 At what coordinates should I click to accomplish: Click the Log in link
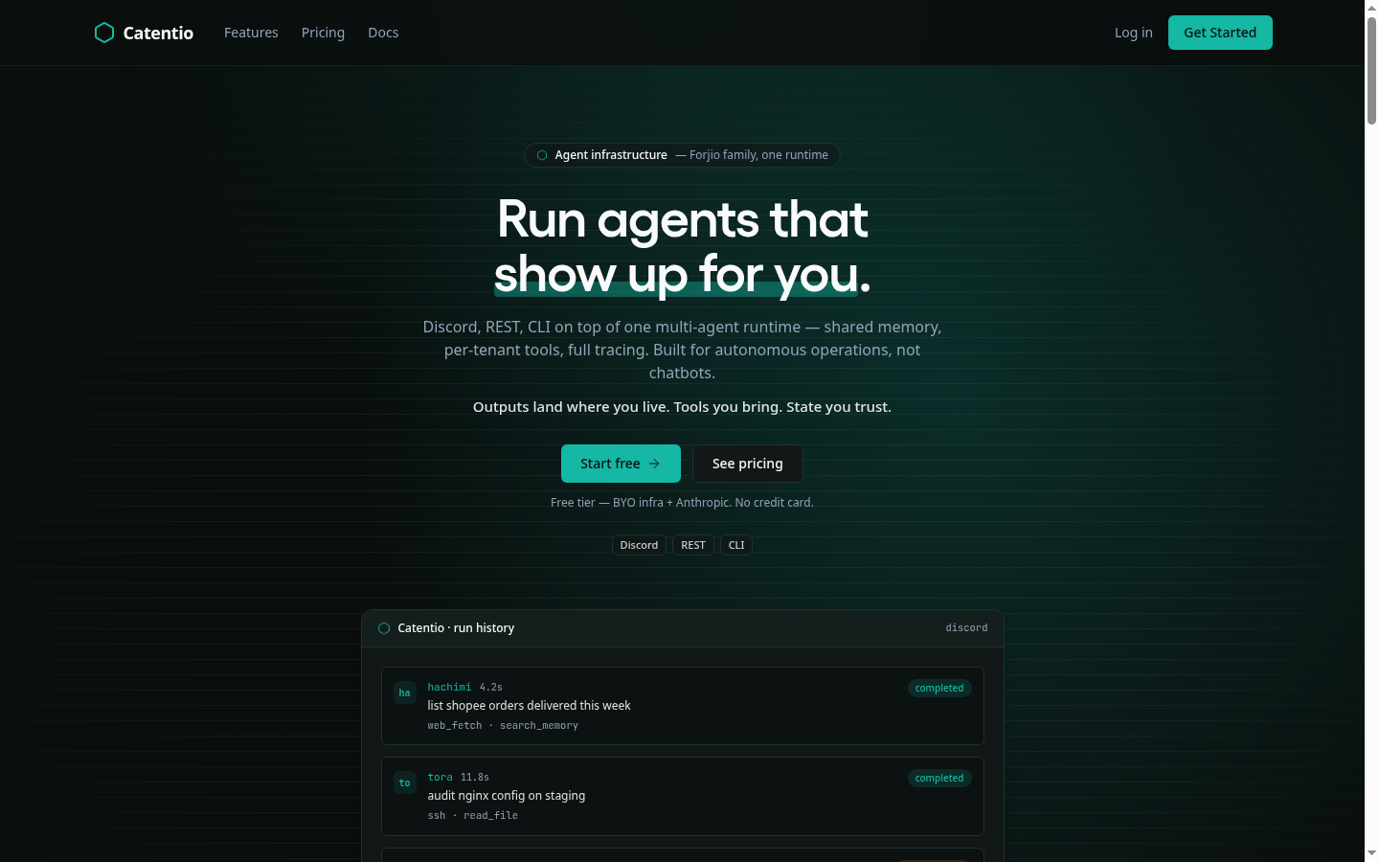(1134, 33)
